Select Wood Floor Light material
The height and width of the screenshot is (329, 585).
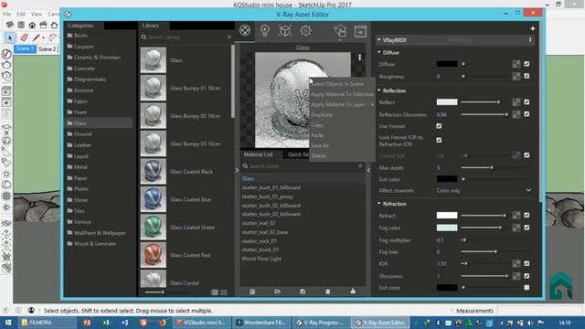pyautogui.click(x=261, y=259)
